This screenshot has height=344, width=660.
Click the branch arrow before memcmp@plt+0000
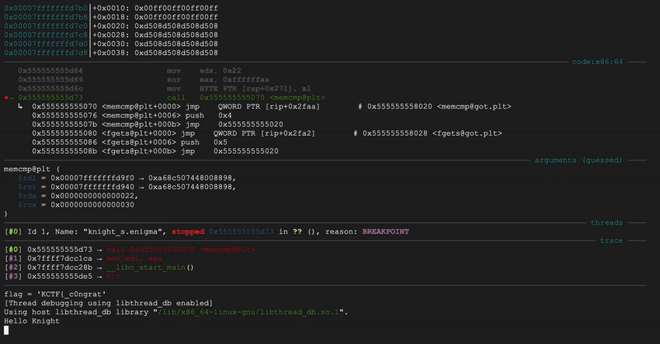(x=20, y=106)
